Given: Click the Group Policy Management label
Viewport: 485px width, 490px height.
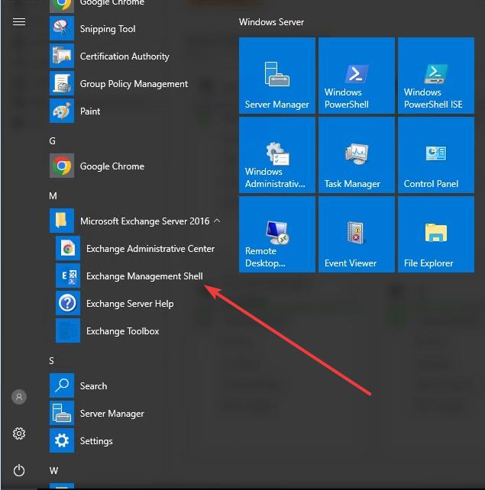Looking at the screenshot, I should click(134, 84).
